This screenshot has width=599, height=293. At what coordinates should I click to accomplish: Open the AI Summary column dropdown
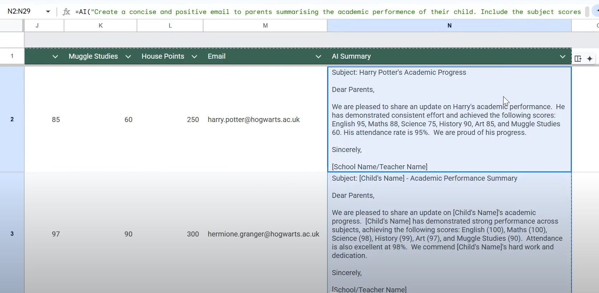[x=563, y=57]
